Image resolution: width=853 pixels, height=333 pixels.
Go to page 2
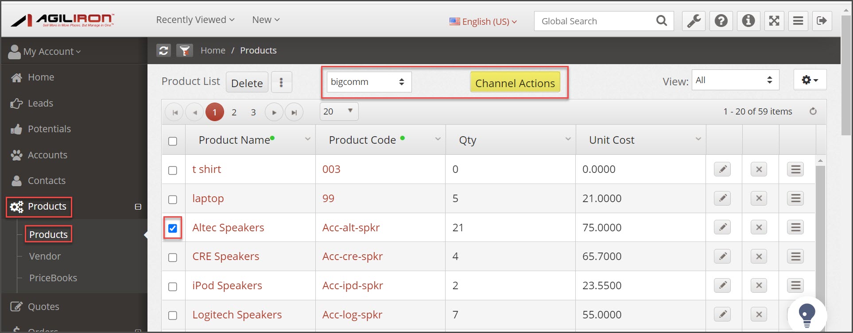tap(234, 112)
